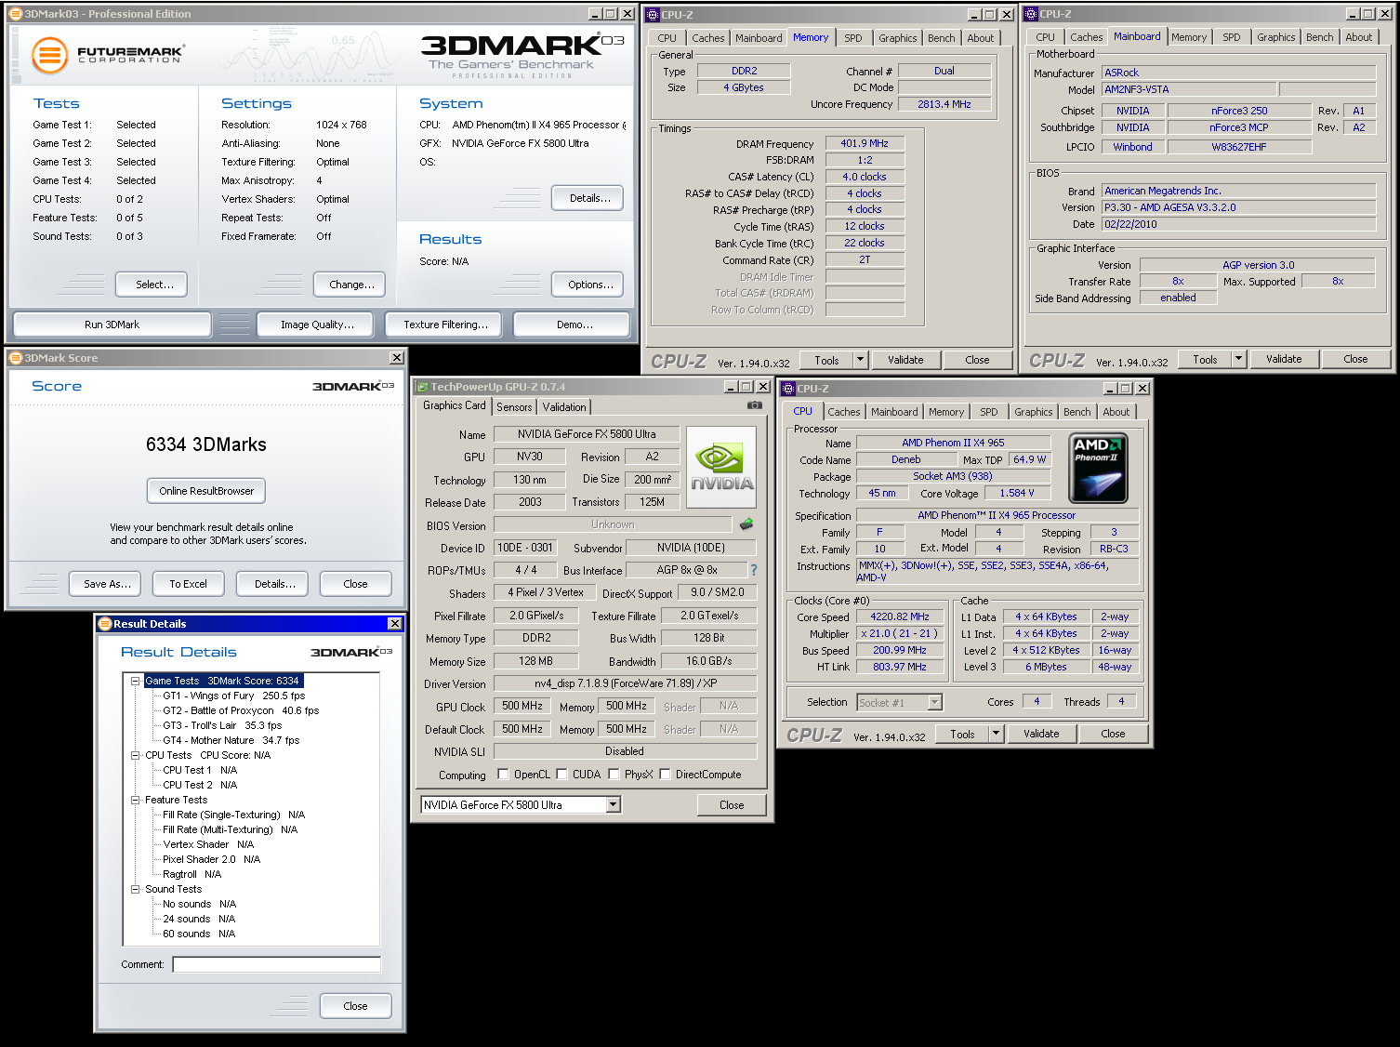The width and height of the screenshot is (1400, 1047).
Task: Click the Comment text field in Result Details
Action: click(x=276, y=964)
